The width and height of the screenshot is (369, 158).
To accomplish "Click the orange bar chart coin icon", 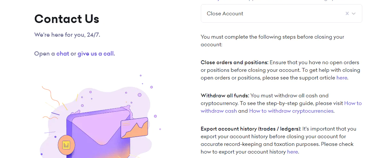I will (66, 145).
